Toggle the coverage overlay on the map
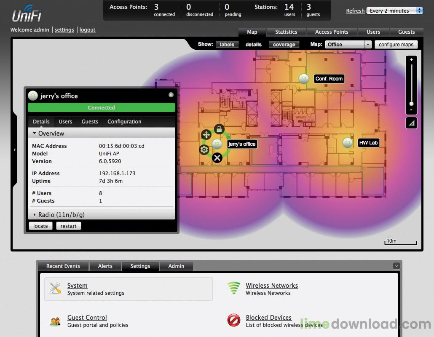Viewport: 434px width, 337px height. (284, 45)
